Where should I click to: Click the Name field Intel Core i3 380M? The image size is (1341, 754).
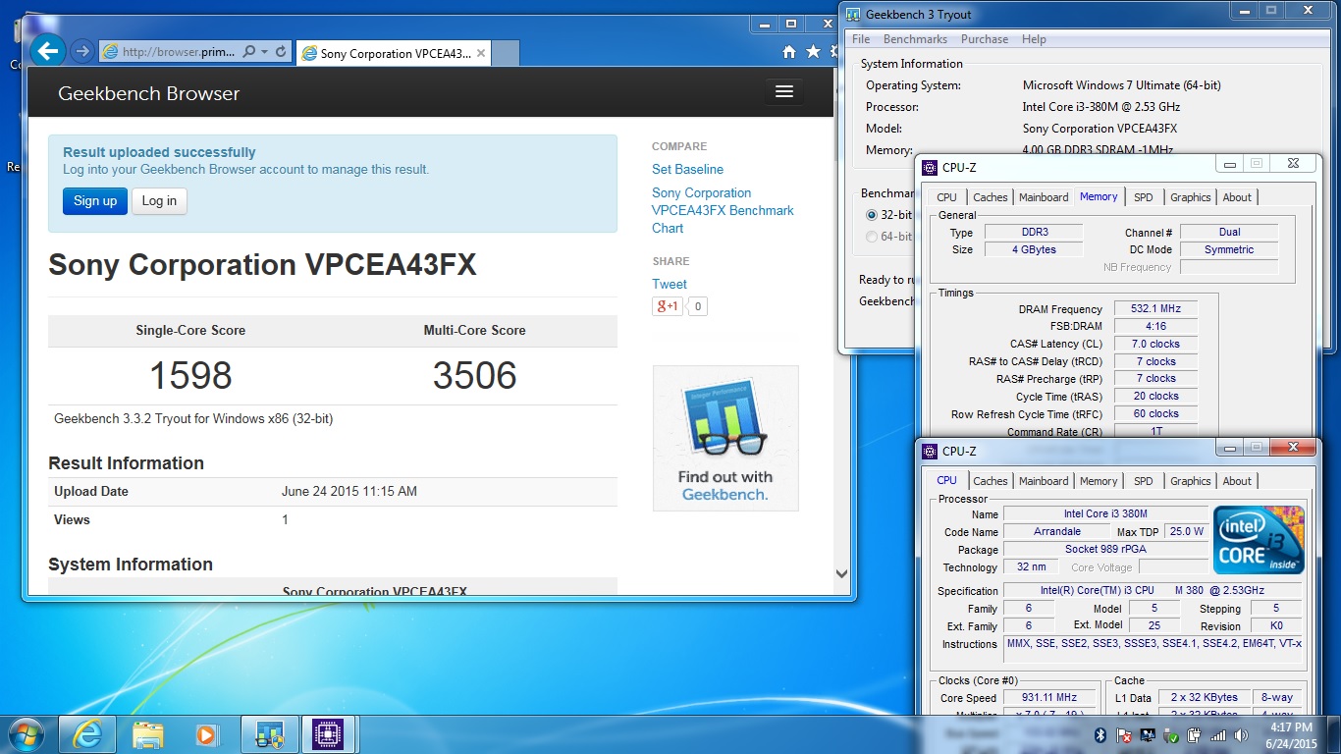pyautogui.click(x=1105, y=513)
